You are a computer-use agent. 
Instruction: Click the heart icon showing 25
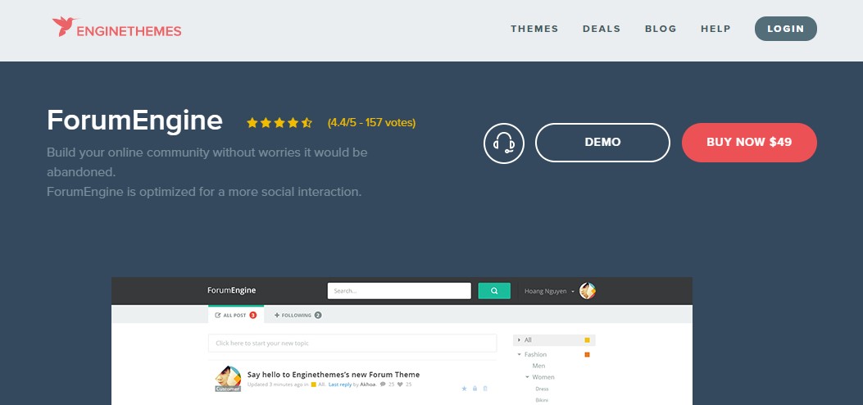pyautogui.click(x=400, y=384)
